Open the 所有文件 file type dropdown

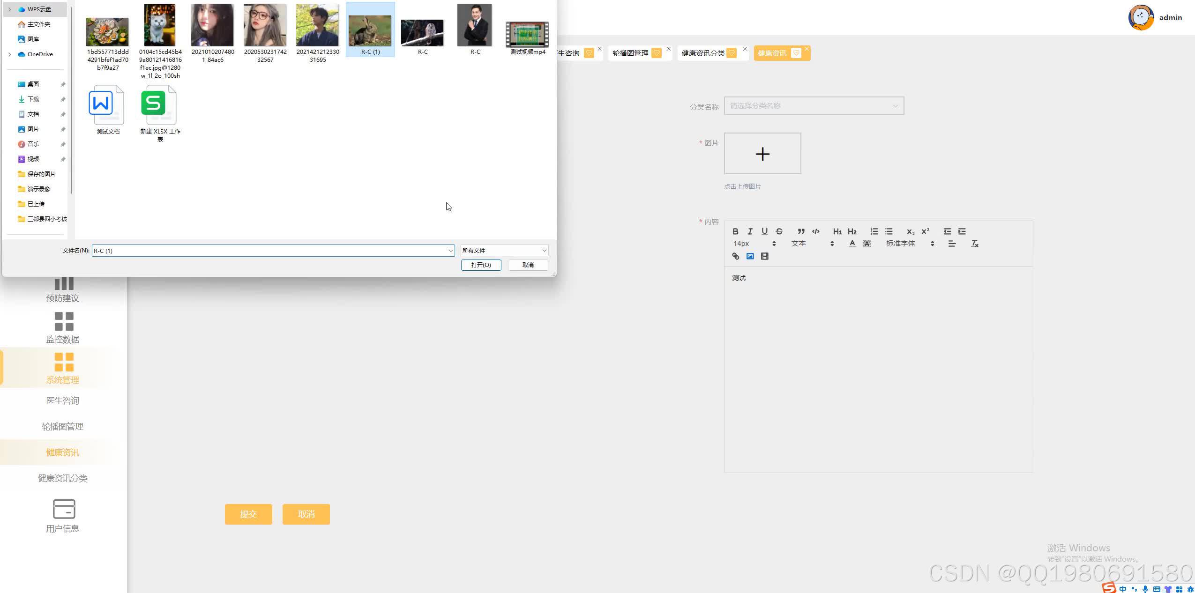(504, 251)
